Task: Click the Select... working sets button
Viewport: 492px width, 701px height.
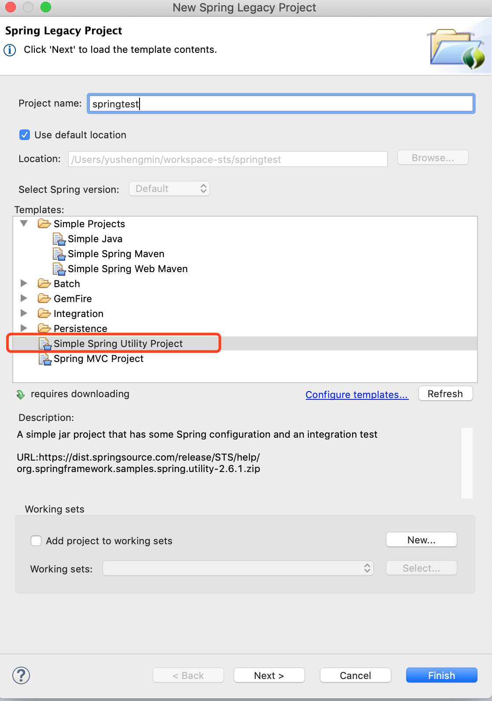Action: pos(422,568)
